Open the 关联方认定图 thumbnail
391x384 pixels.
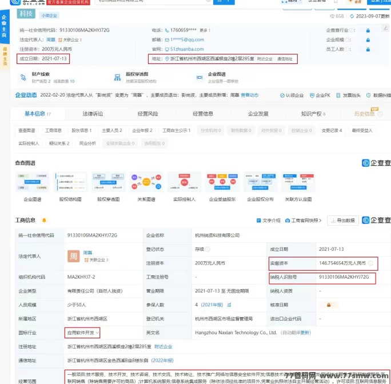pyautogui.click(x=298, y=182)
